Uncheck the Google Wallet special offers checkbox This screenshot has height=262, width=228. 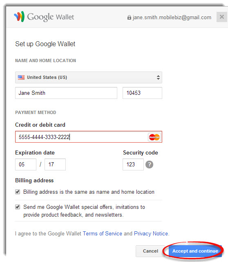tap(18, 207)
